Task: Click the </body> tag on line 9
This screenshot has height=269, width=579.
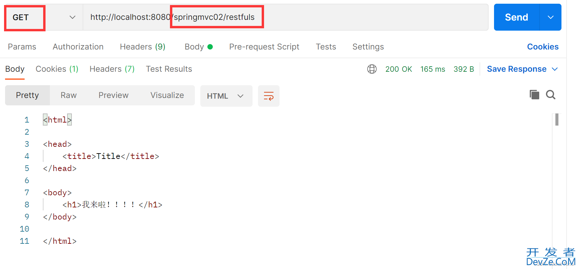Action: click(60, 217)
